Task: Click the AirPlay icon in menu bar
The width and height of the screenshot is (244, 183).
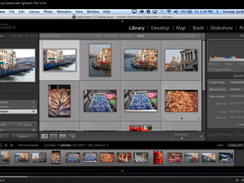Action: tap(155, 12)
